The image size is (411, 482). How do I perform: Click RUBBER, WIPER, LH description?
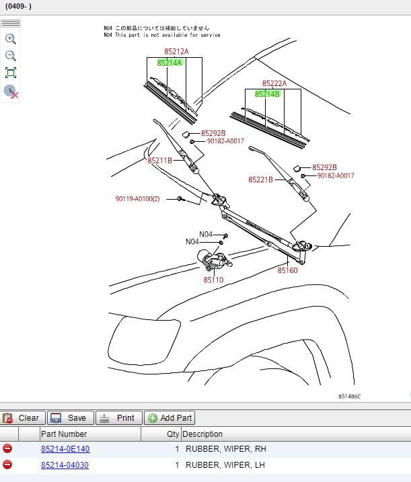pos(225,465)
